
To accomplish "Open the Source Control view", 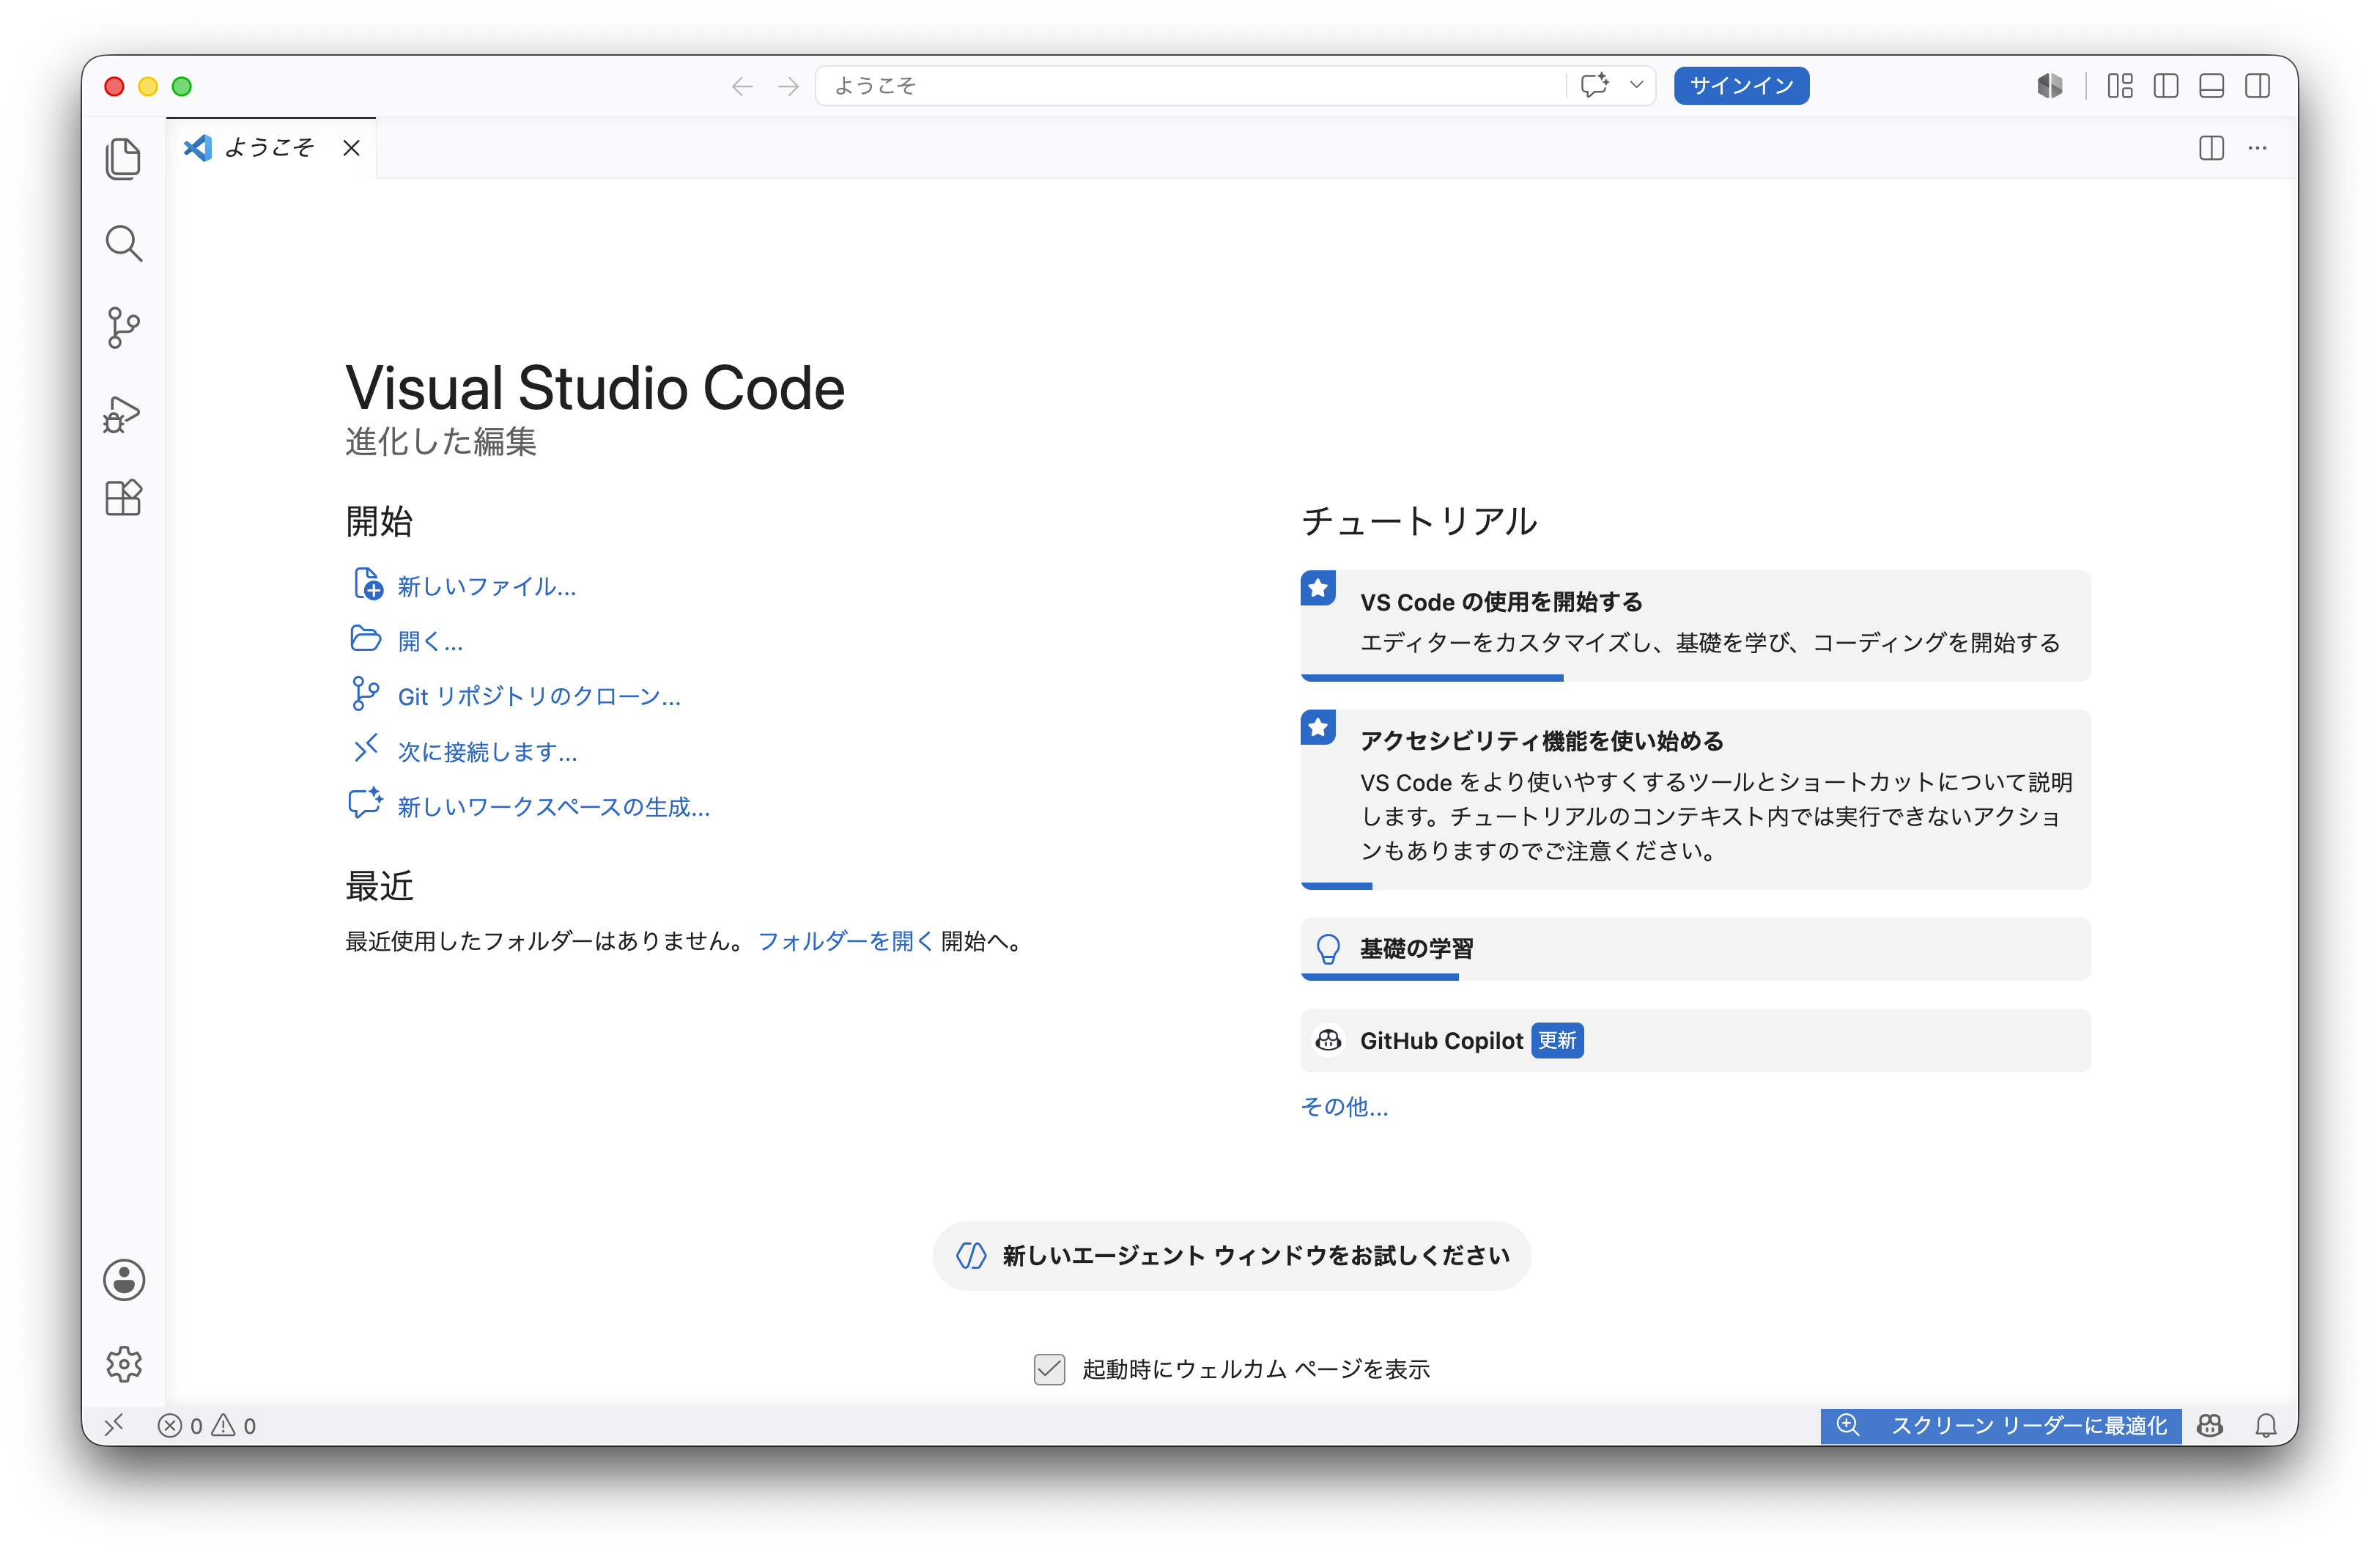I will pyautogui.click(x=123, y=328).
